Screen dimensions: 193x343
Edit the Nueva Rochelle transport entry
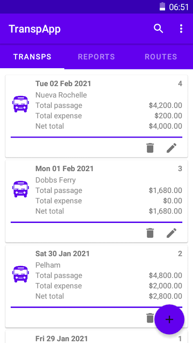172,148
